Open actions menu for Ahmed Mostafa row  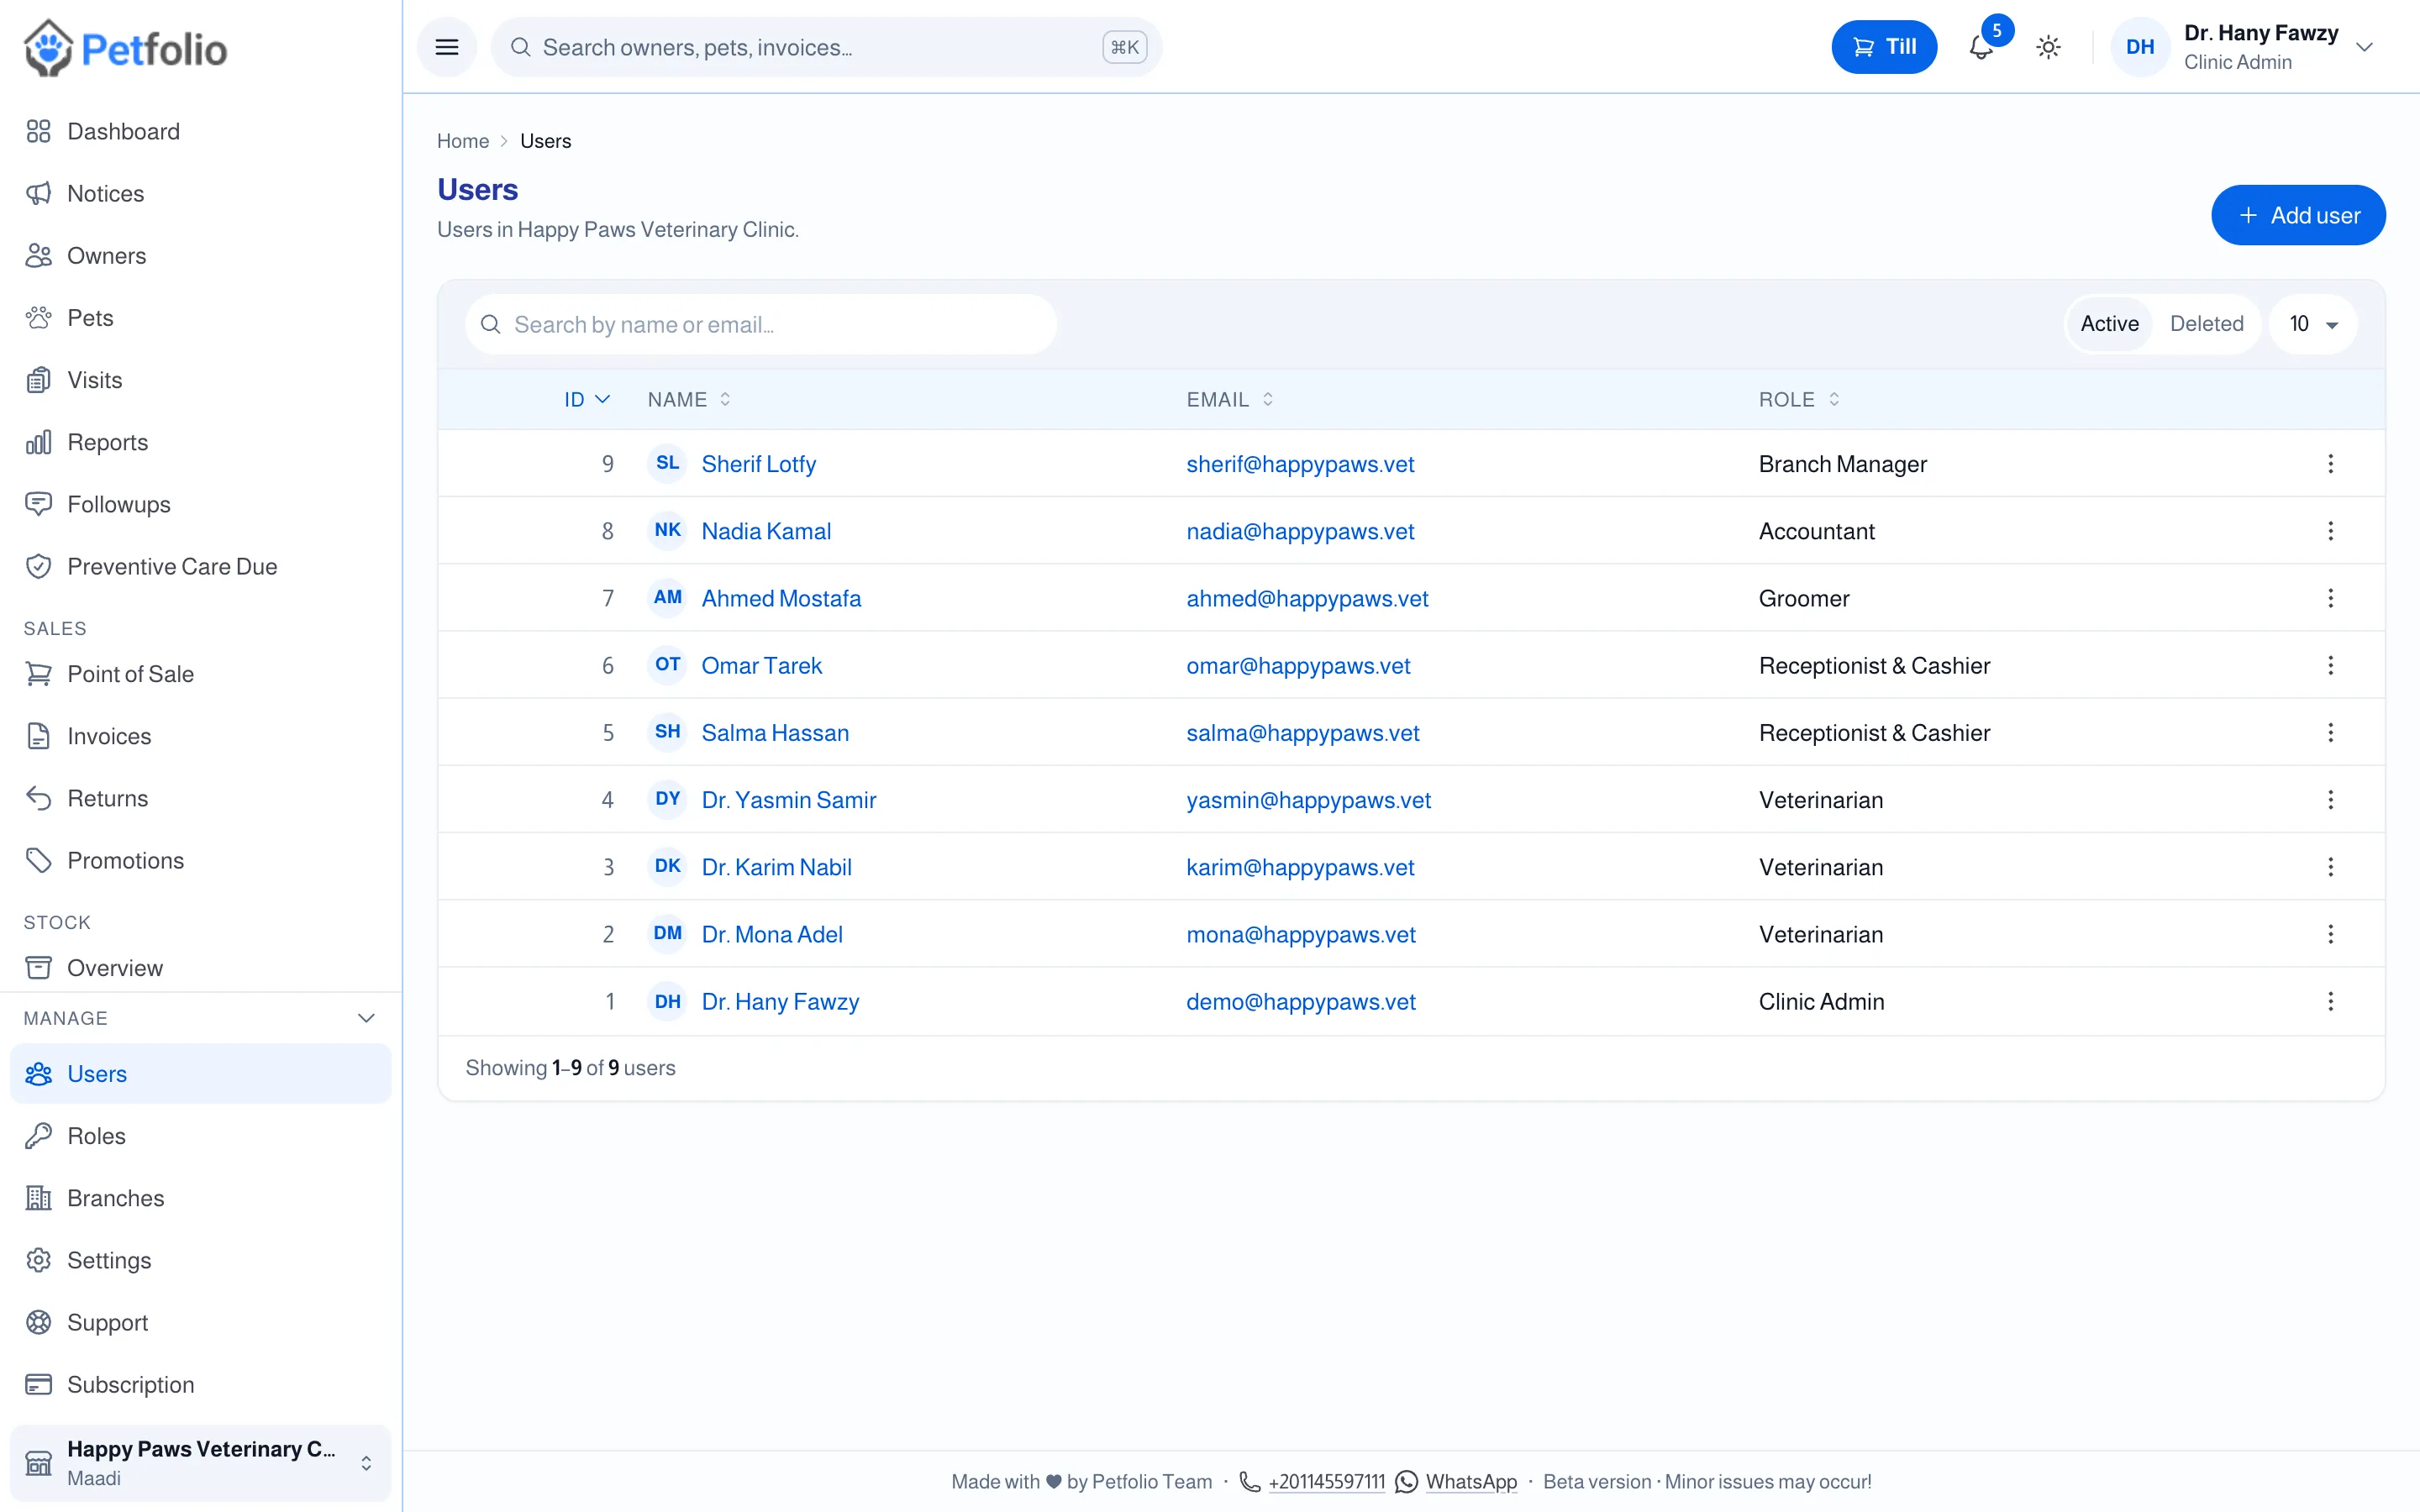[2331, 598]
